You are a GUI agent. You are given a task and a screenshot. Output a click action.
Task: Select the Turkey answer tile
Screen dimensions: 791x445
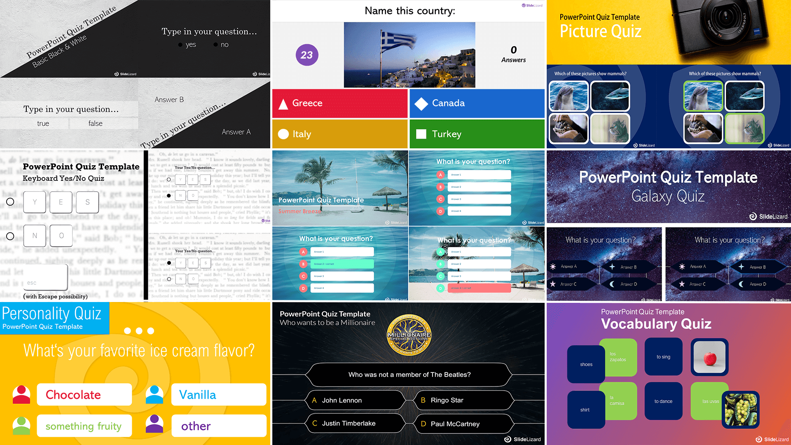pos(476,134)
